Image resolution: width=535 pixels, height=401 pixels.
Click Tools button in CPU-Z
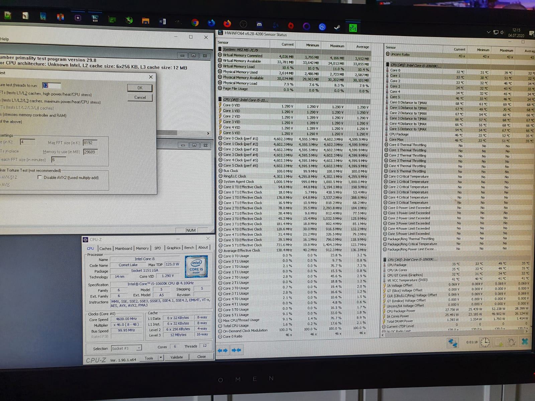149,358
